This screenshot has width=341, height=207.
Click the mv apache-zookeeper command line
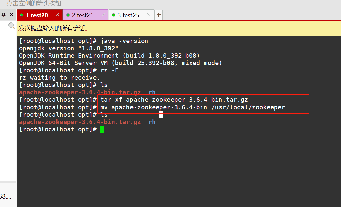[192, 107]
